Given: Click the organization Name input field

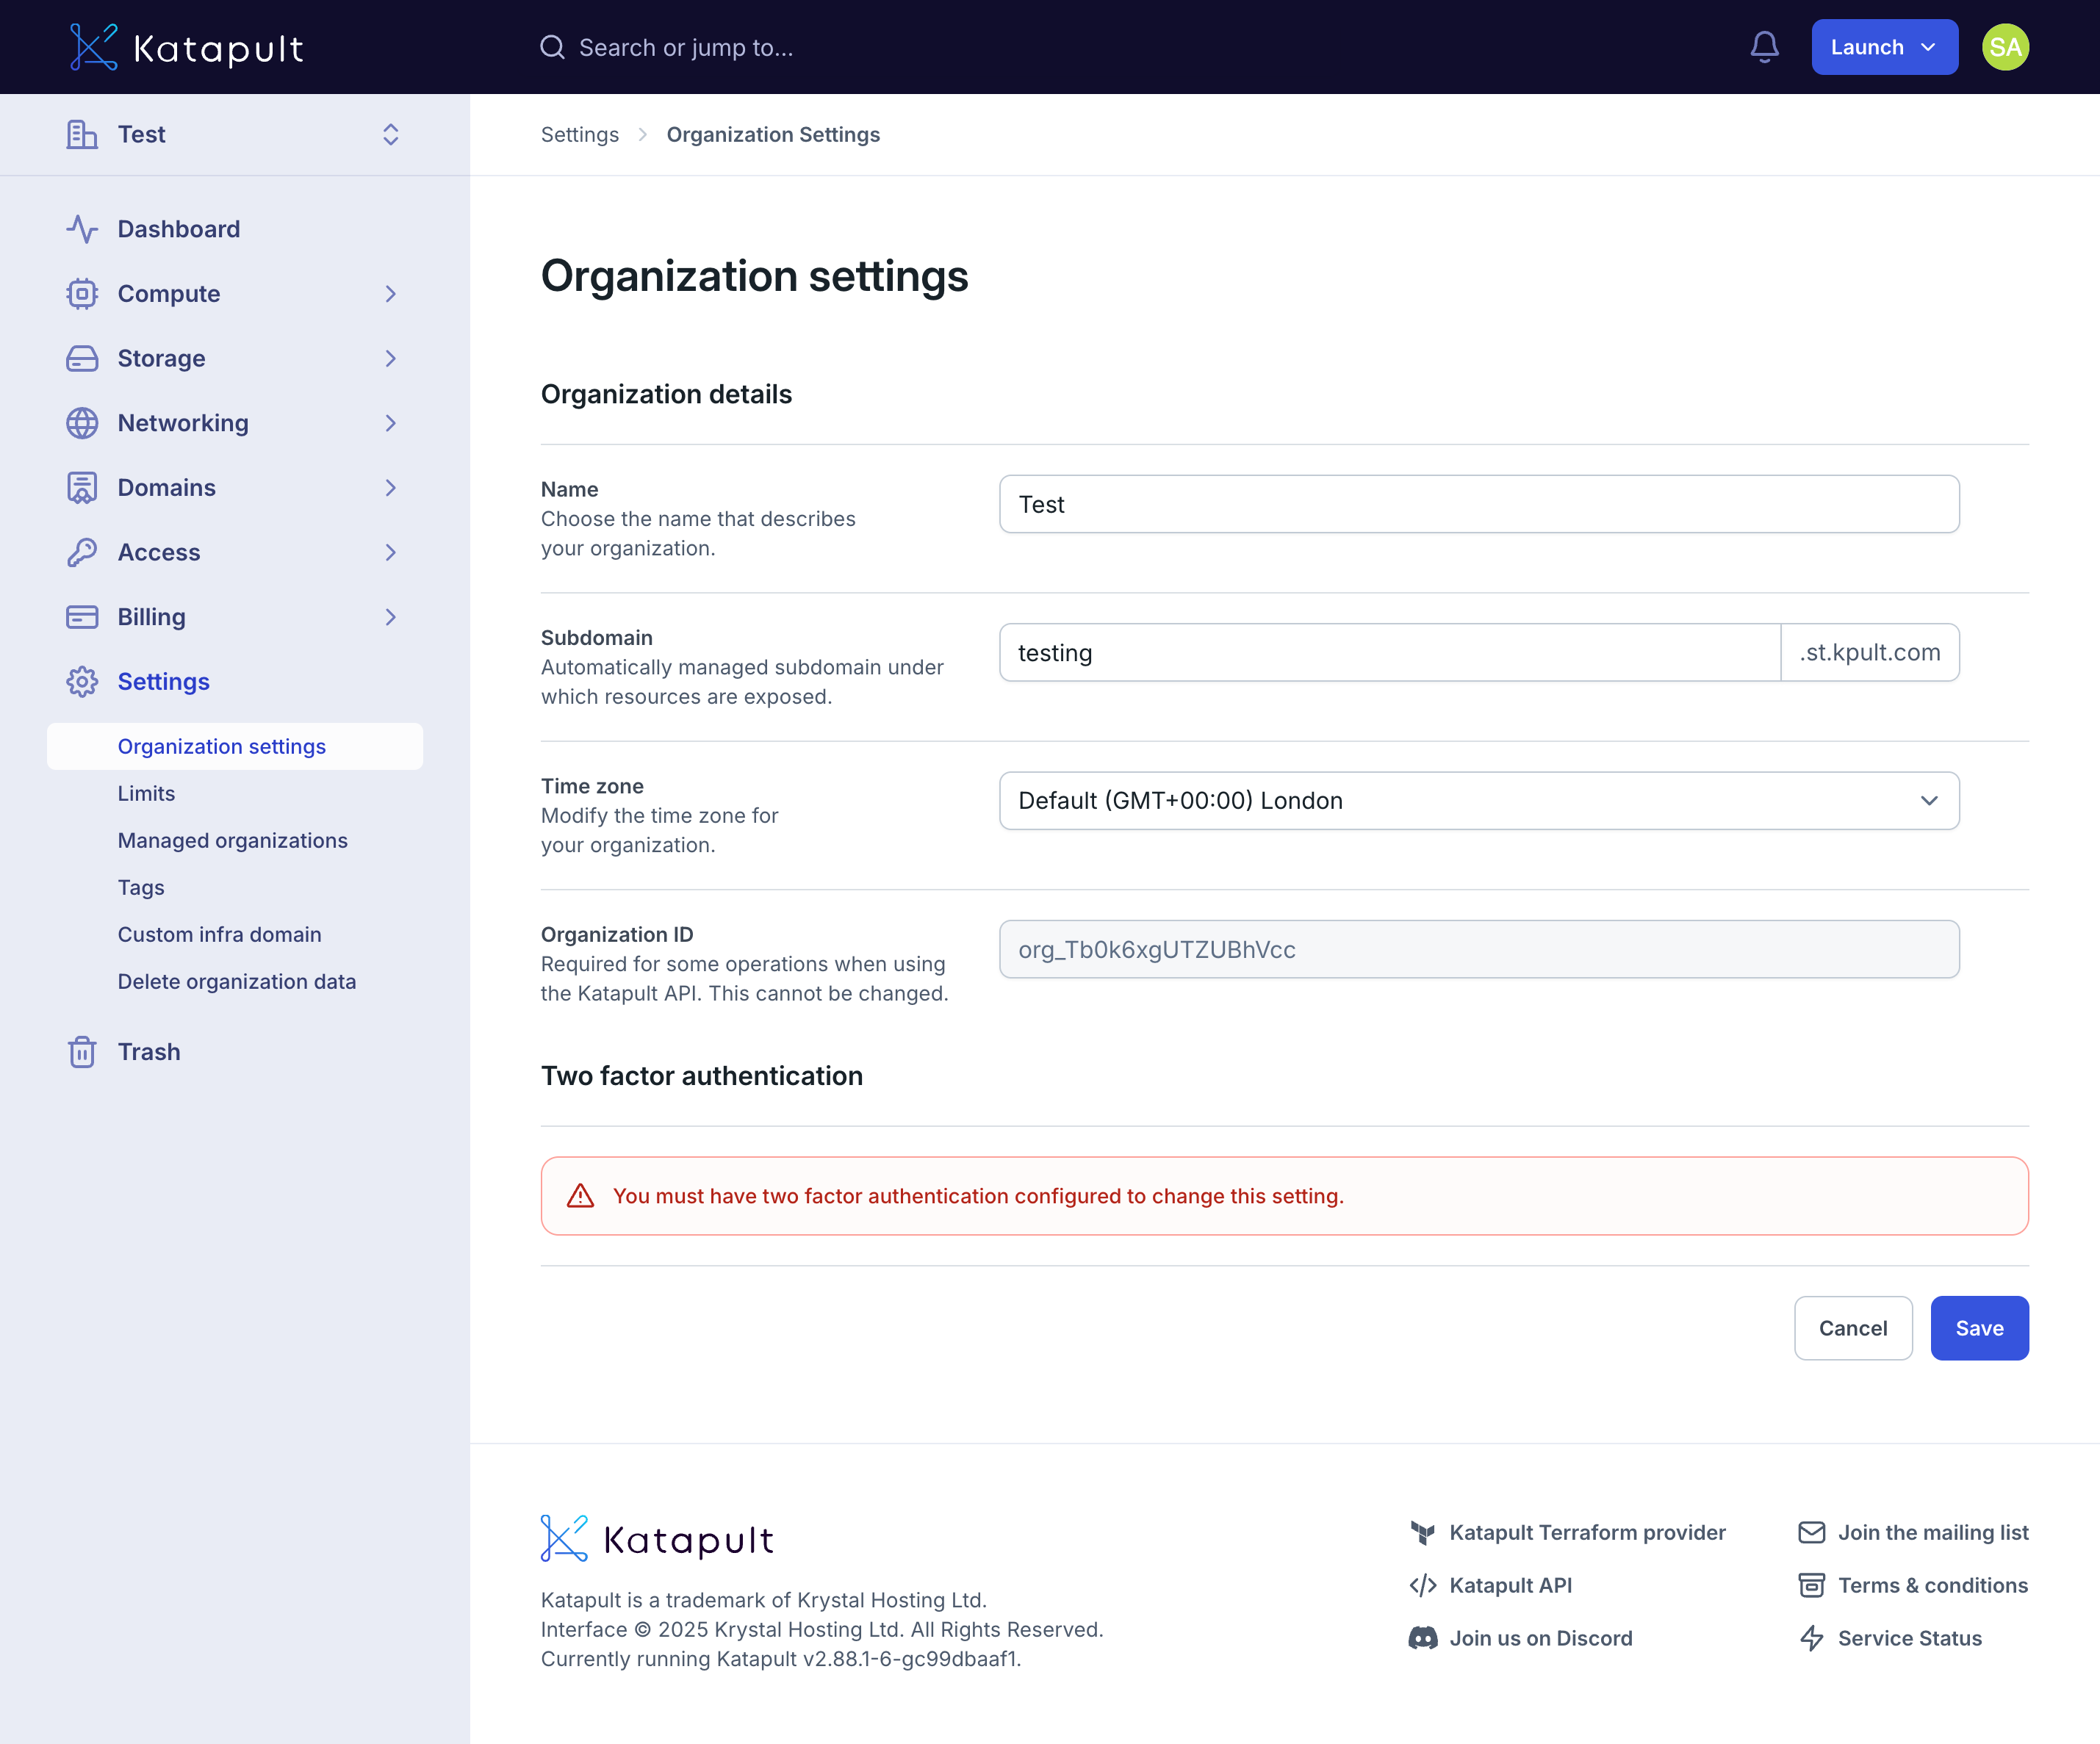Looking at the screenshot, I should (1479, 504).
